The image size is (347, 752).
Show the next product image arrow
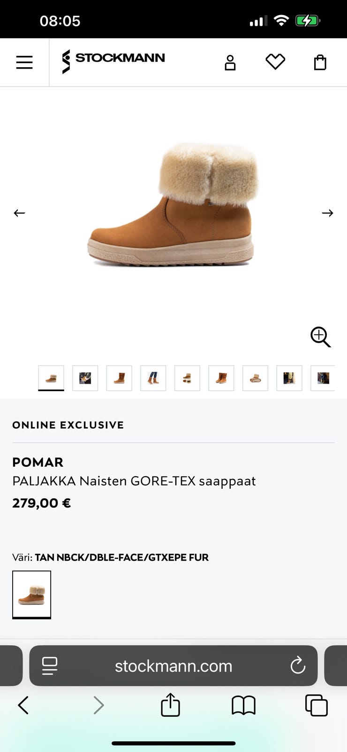327,213
